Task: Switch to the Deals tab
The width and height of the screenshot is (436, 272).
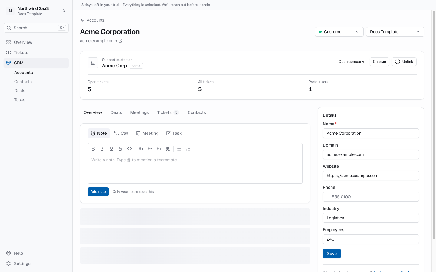Action: pos(116,112)
